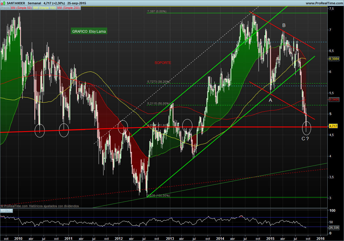This screenshot has height=241, width=344.
Task: Select the Precio indicator label
Action: 5,8
